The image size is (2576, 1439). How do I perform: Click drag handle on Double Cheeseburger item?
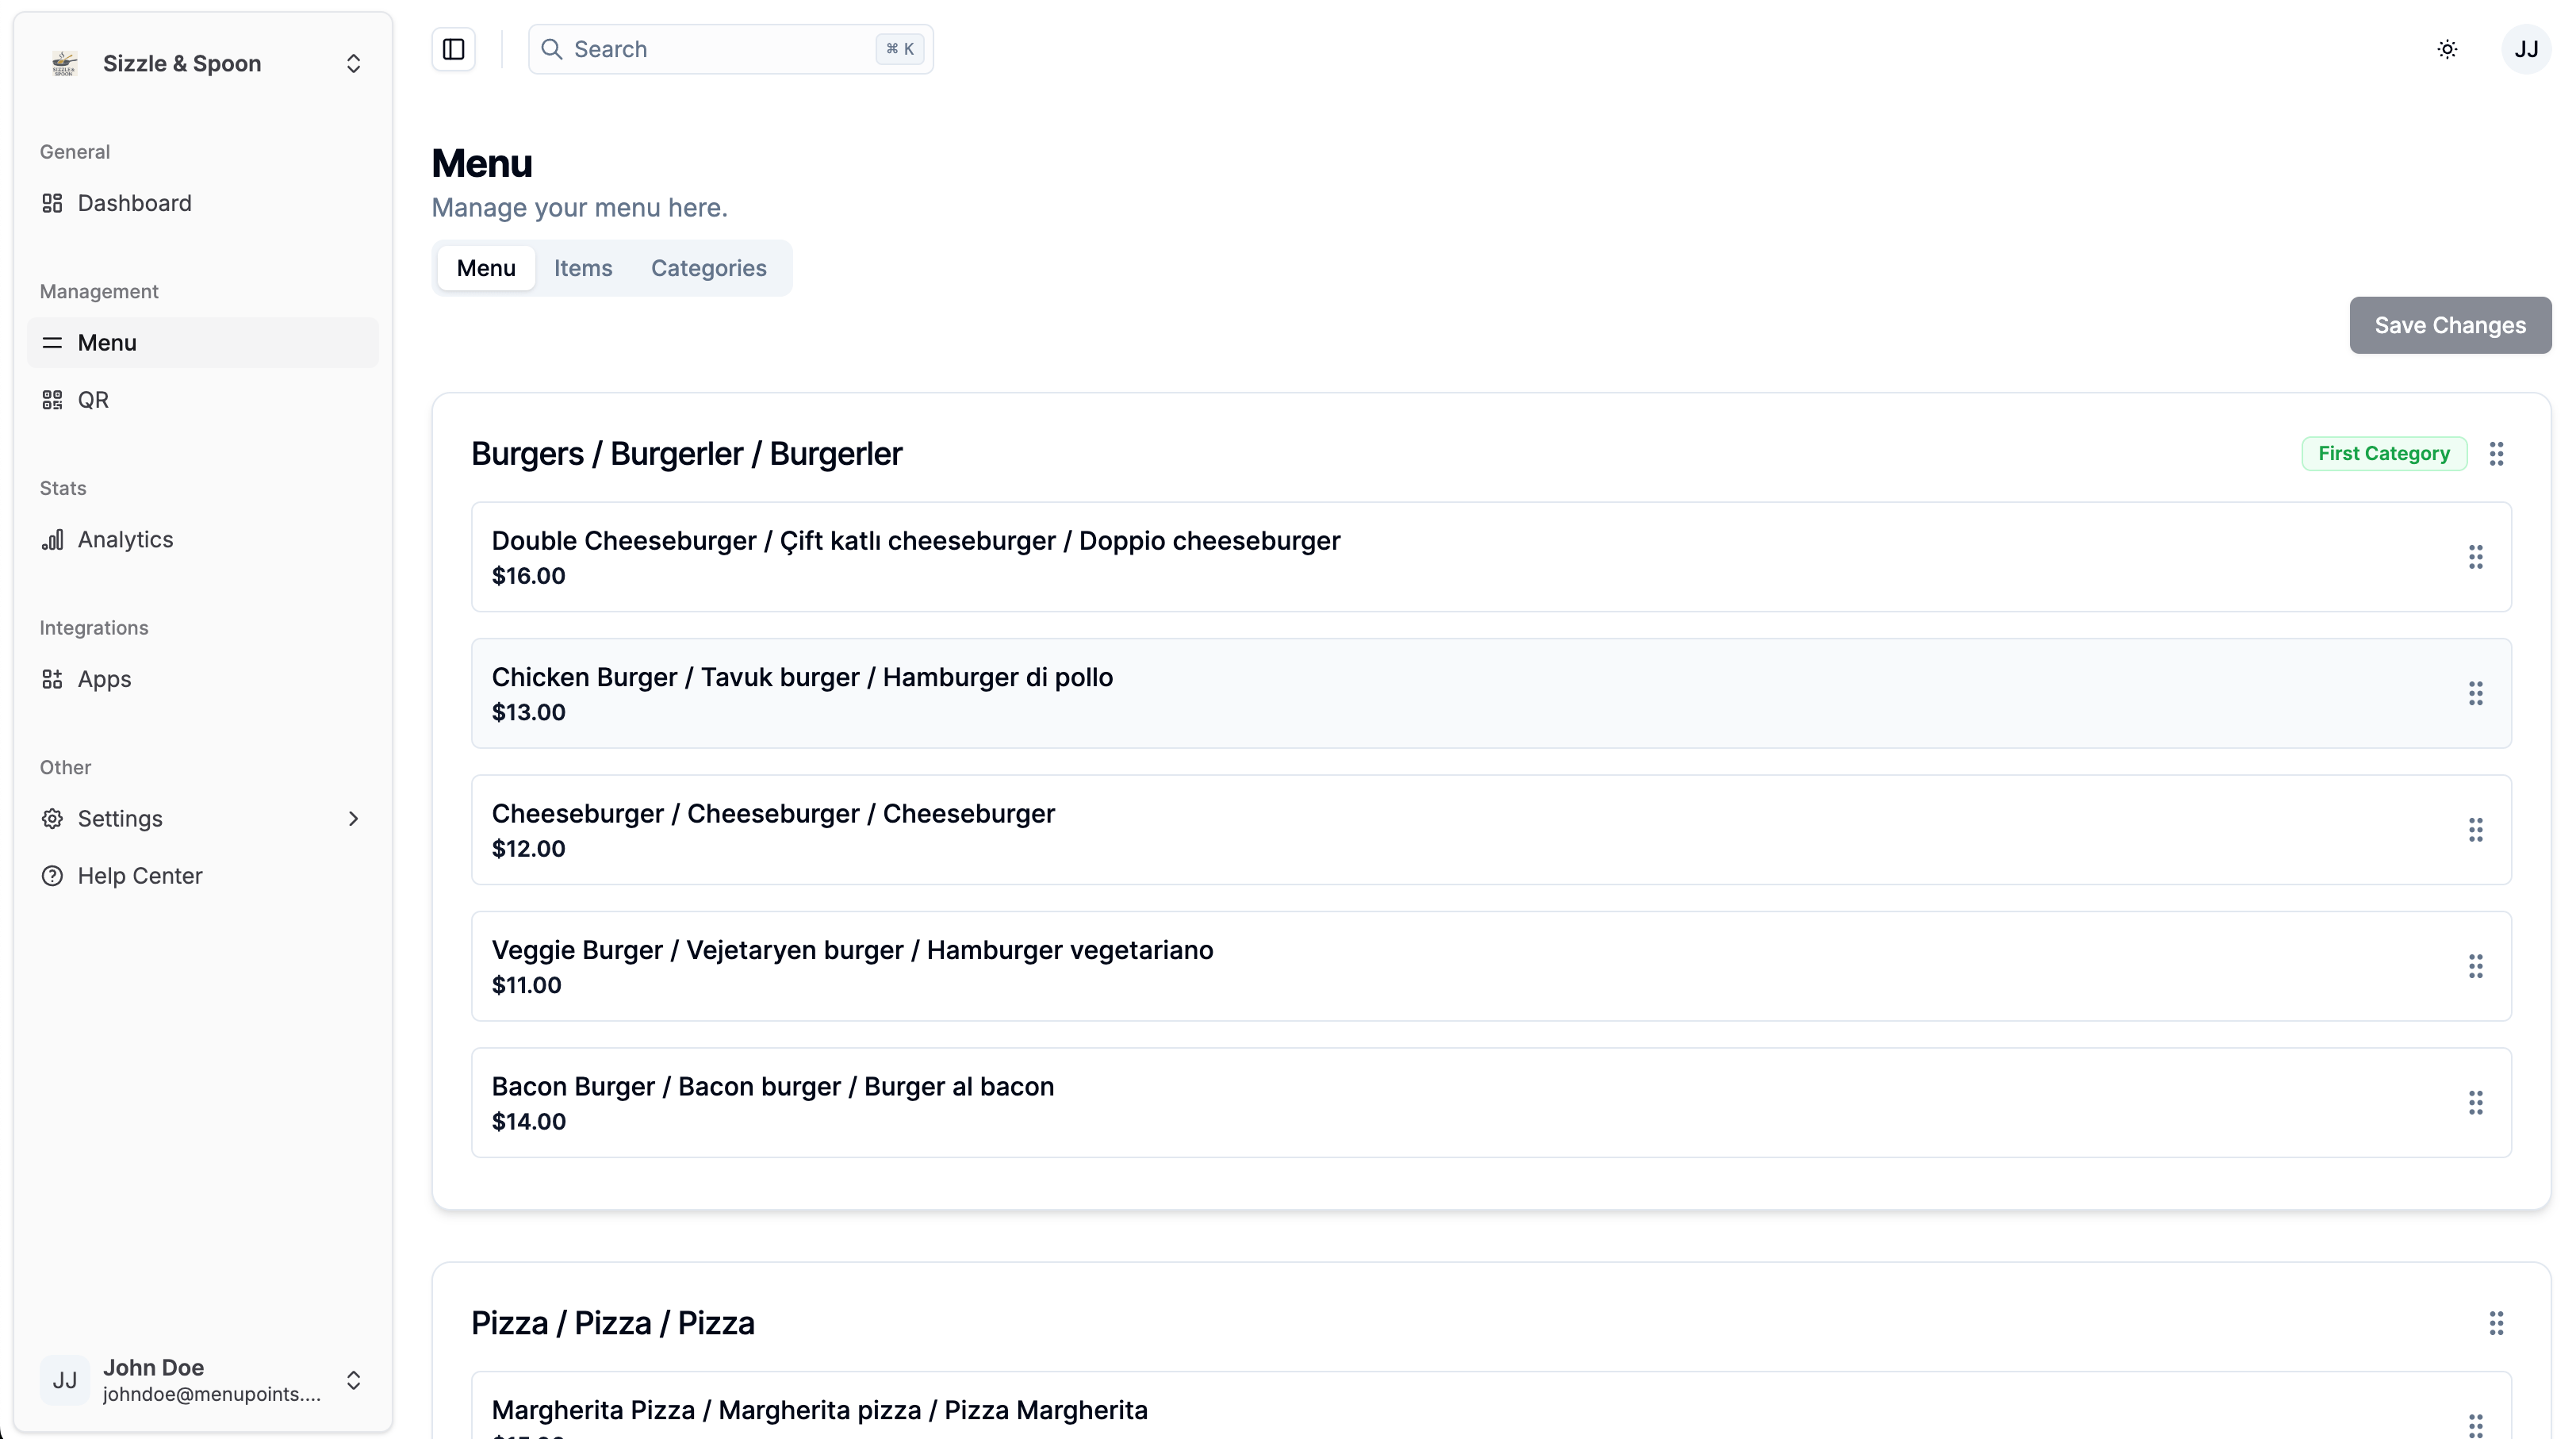pos(2475,557)
